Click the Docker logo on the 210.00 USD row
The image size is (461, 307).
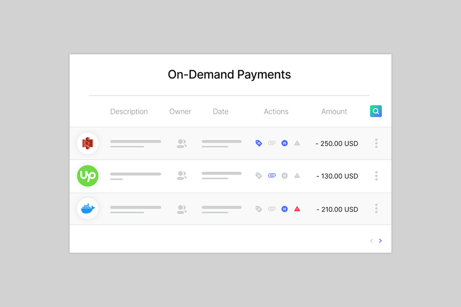(x=87, y=209)
